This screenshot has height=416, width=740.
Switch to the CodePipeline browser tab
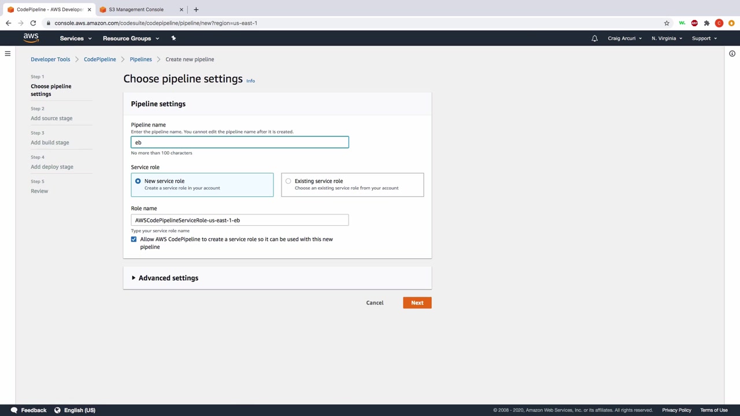(49, 9)
